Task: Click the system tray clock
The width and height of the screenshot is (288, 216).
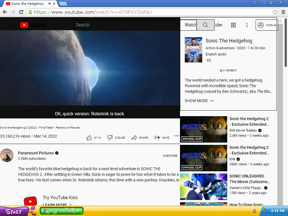Action: [278, 211]
